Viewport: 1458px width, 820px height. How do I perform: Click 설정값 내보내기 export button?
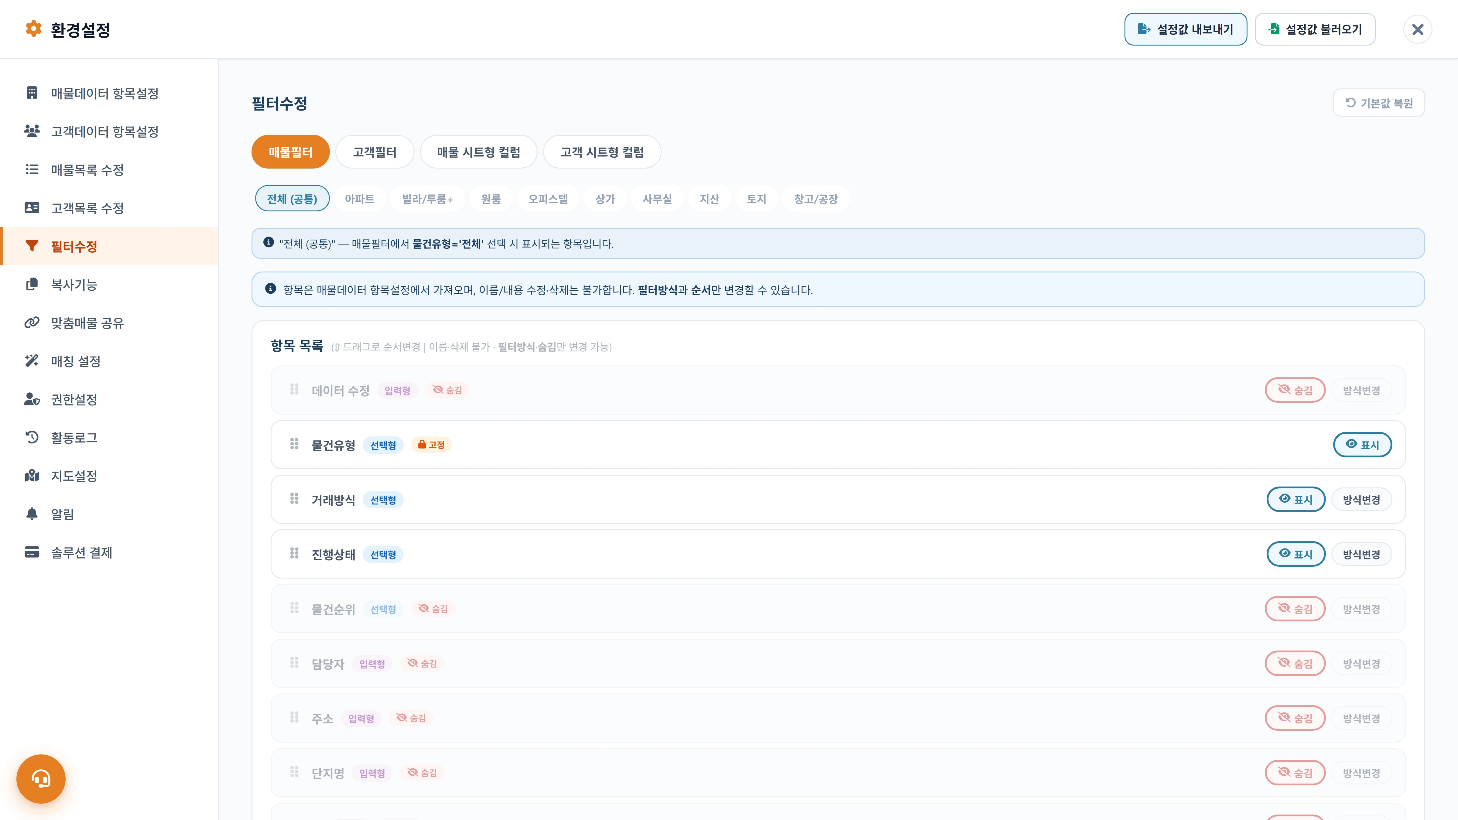pos(1185,29)
